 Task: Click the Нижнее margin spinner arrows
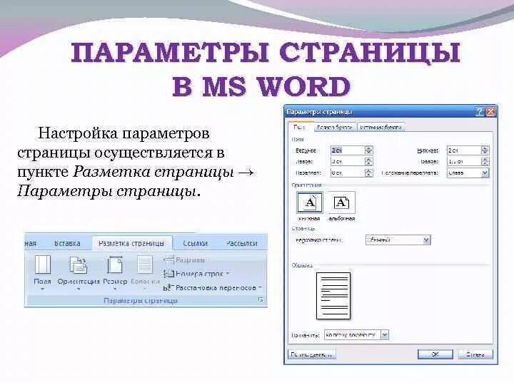coord(485,150)
